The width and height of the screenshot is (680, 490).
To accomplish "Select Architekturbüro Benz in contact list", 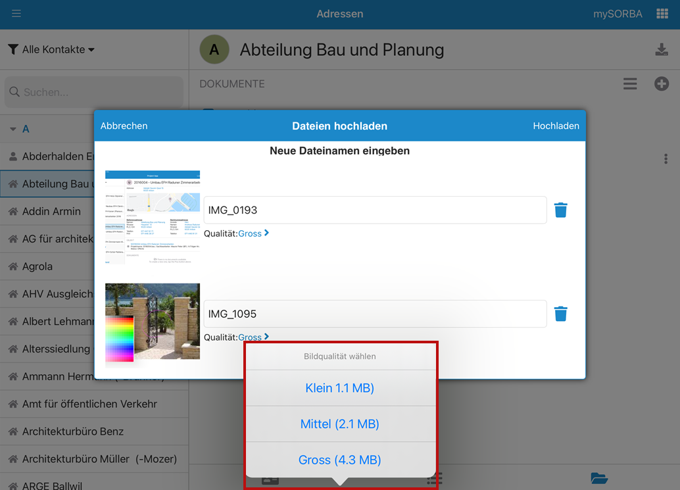I will [x=72, y=431].
